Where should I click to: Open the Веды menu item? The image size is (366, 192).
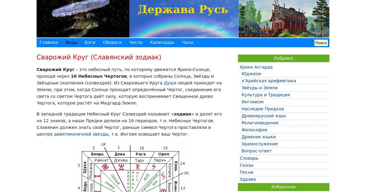pos(71,42)
